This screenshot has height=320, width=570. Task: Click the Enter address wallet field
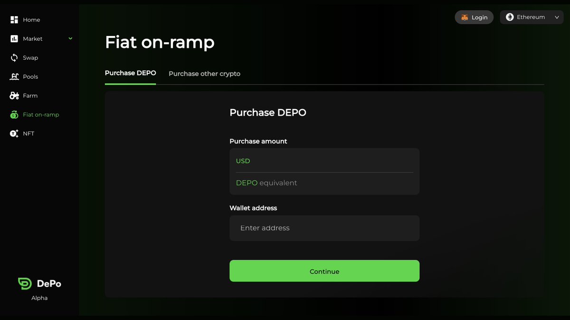pyautogui.click(x=324, y=228)
